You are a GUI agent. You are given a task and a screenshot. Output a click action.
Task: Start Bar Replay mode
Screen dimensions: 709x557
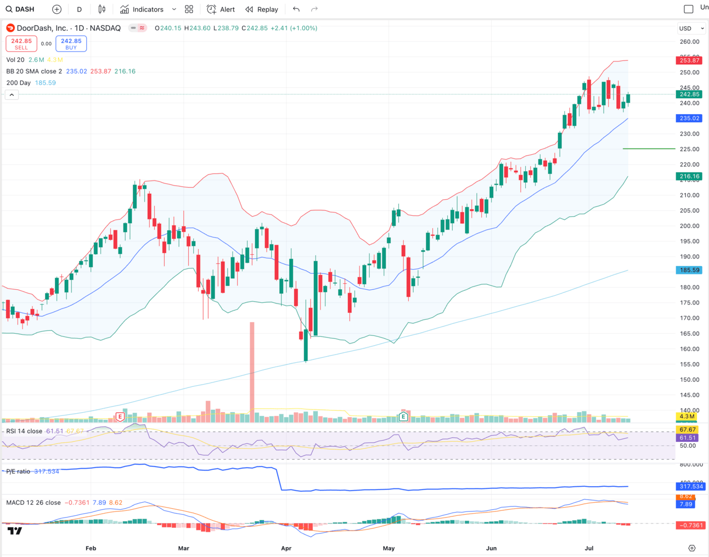tap(262, 9)
